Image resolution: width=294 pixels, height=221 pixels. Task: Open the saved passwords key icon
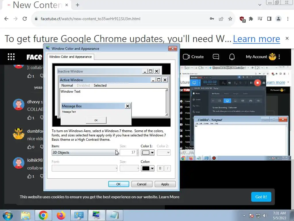(x=212, y=19)
